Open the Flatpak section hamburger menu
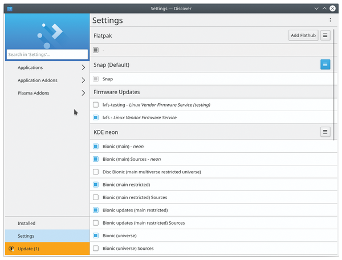Image resolution: width=342 pixels, height=260 pixels. click(325, 35)
